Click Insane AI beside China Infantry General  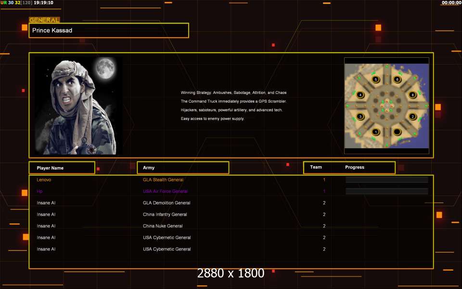[x=46, y=214]
